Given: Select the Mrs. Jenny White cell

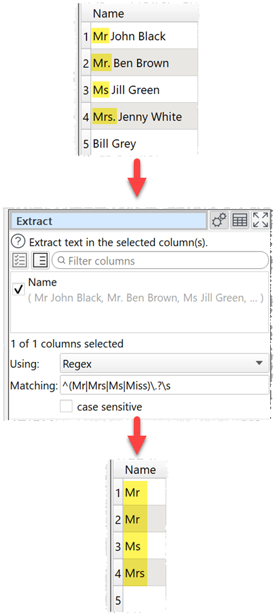Looking at the screenshot, I should click(145, 117).
